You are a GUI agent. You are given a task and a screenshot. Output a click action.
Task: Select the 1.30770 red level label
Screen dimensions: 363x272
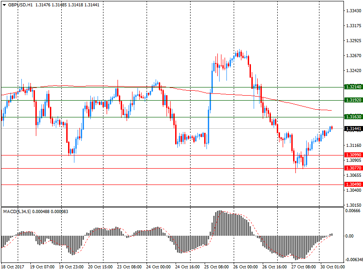(x=353, y=168)
